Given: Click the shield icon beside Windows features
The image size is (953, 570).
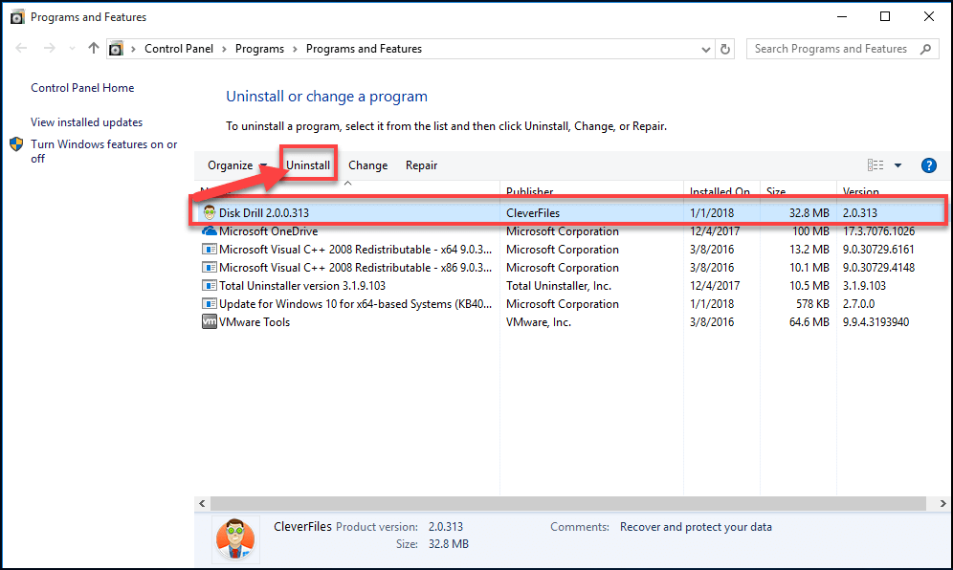Looking at the screenshot, I should point(16,144).
